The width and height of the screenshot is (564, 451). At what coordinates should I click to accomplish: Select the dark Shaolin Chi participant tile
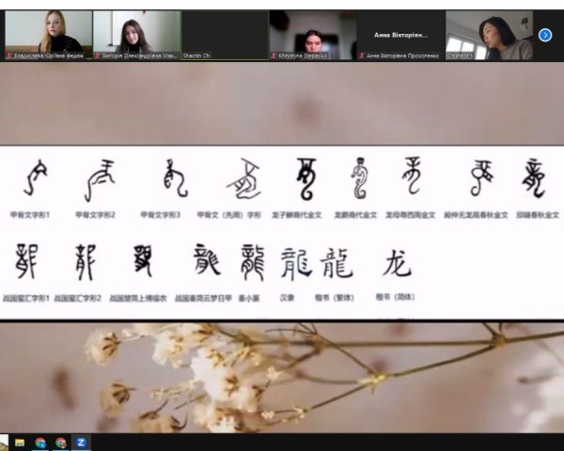click(x=224, y=33)
